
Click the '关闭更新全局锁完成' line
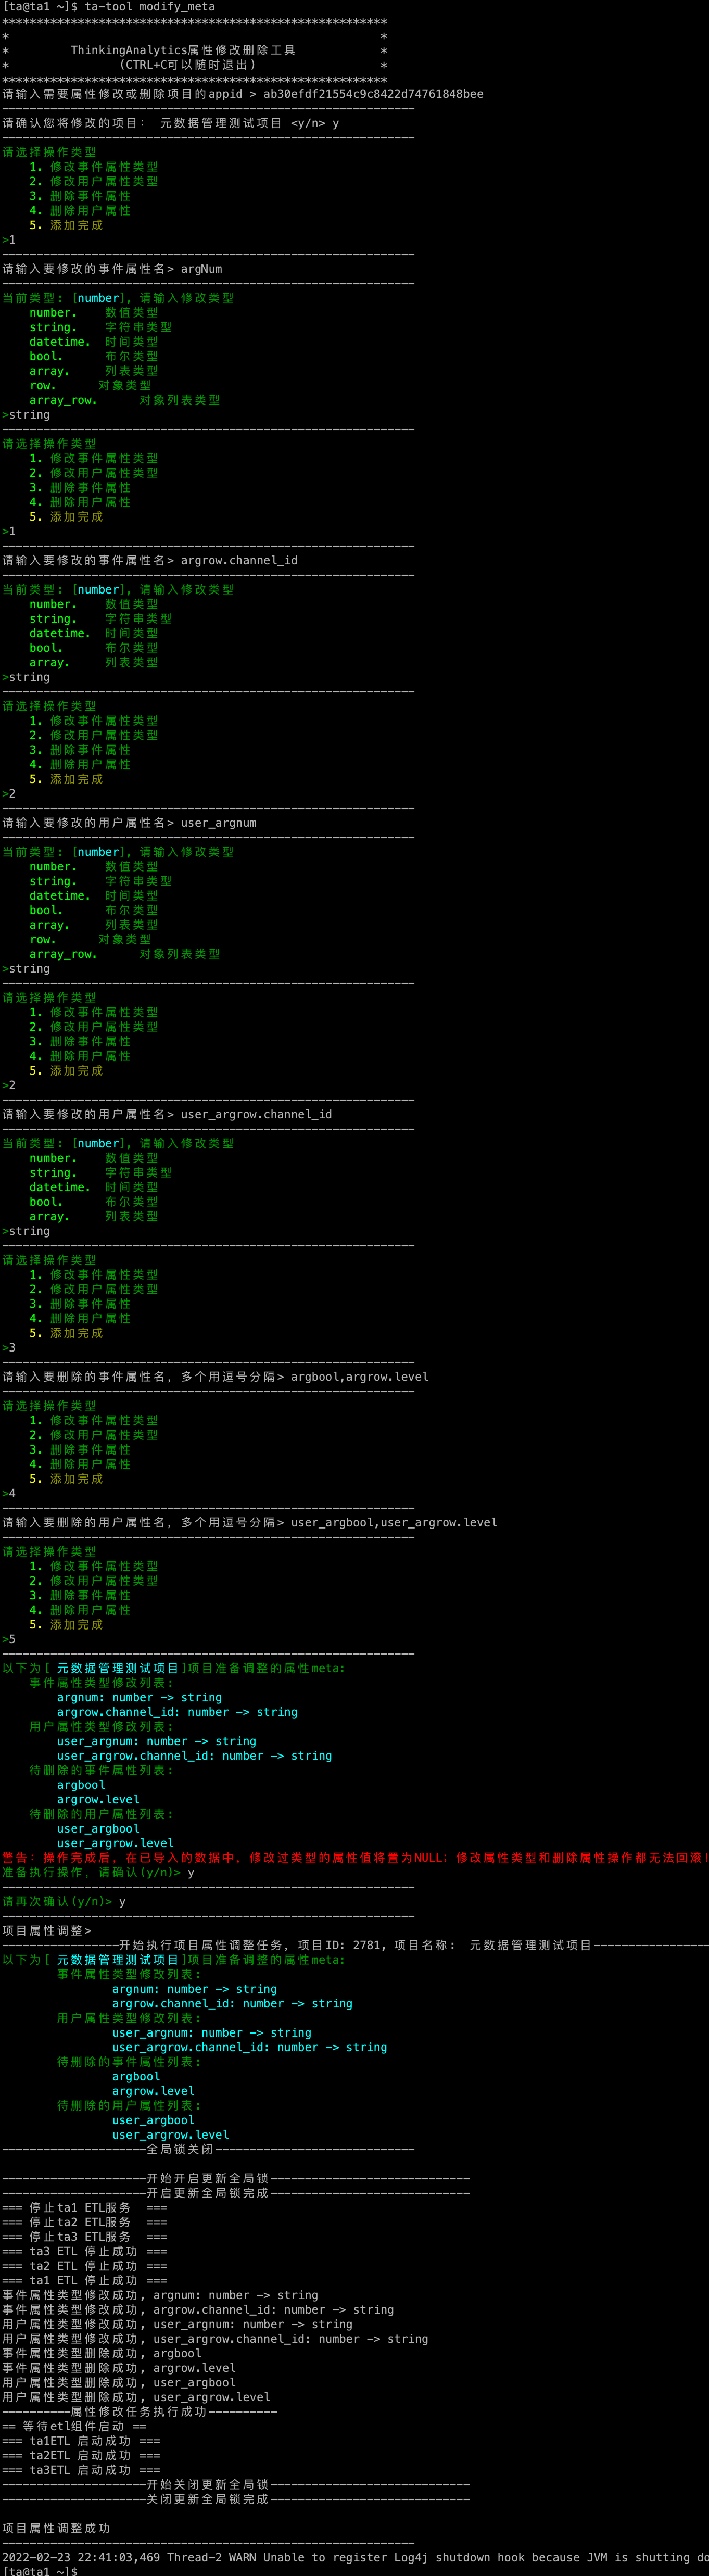pos(236,2500)
